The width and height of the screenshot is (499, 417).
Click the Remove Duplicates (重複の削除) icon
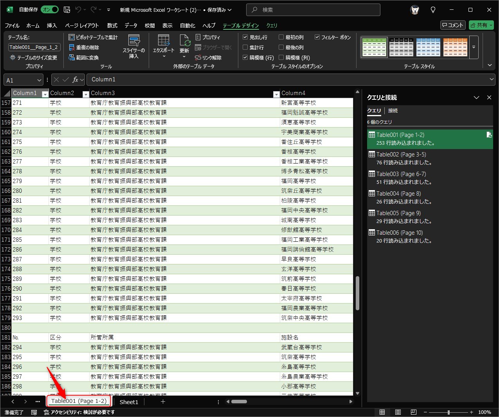coord(72,47)
